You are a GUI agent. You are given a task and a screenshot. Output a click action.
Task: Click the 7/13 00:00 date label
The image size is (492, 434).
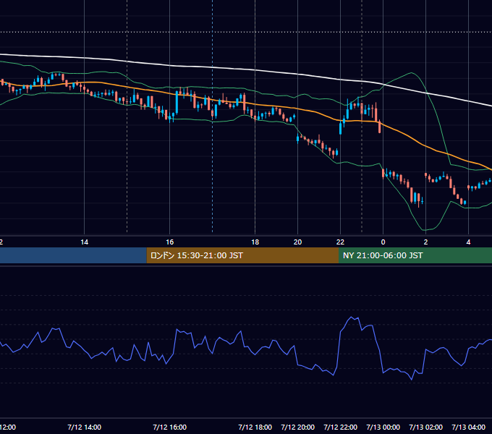click(383, 427)
